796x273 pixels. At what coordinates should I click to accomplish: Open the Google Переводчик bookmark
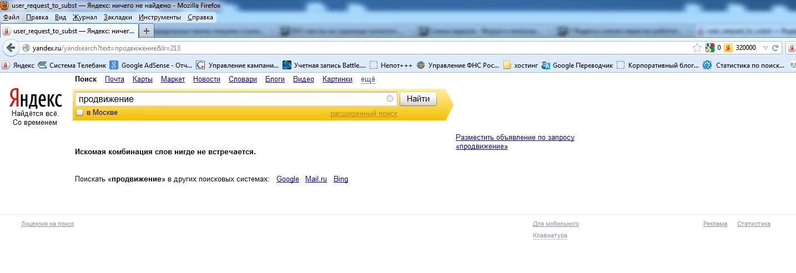coord(577,65)
